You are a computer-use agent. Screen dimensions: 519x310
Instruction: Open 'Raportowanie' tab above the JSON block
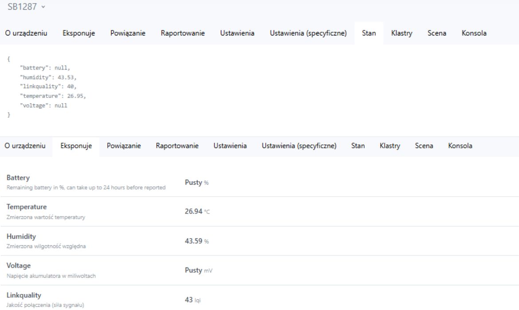(x=182, y=34)
